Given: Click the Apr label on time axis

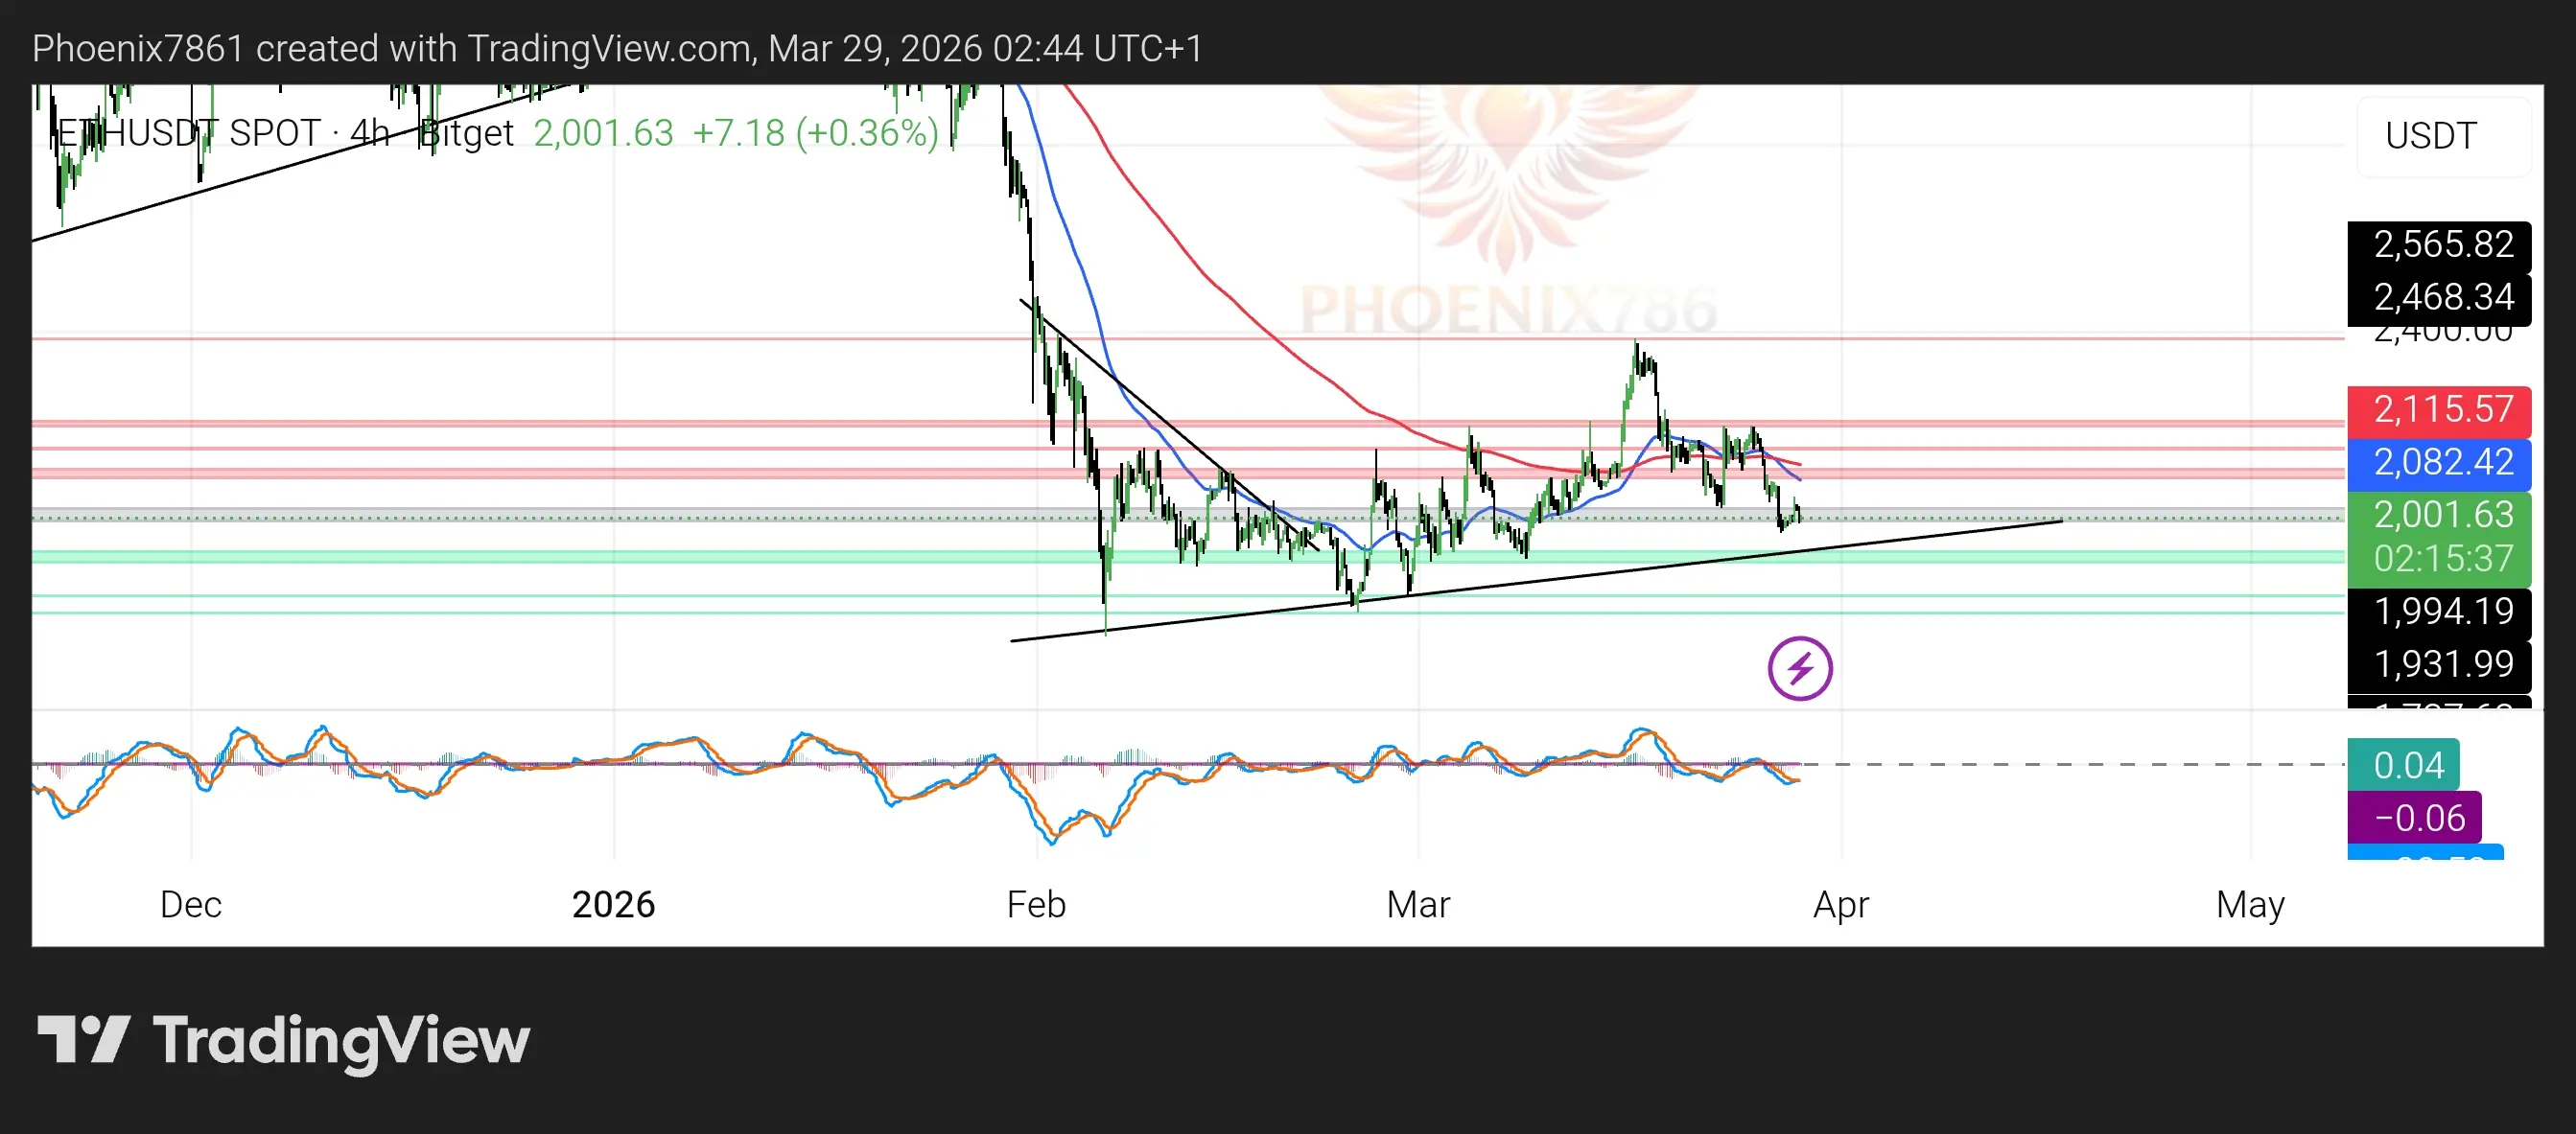Looking at the screenshot, I should coord(1840,904).
